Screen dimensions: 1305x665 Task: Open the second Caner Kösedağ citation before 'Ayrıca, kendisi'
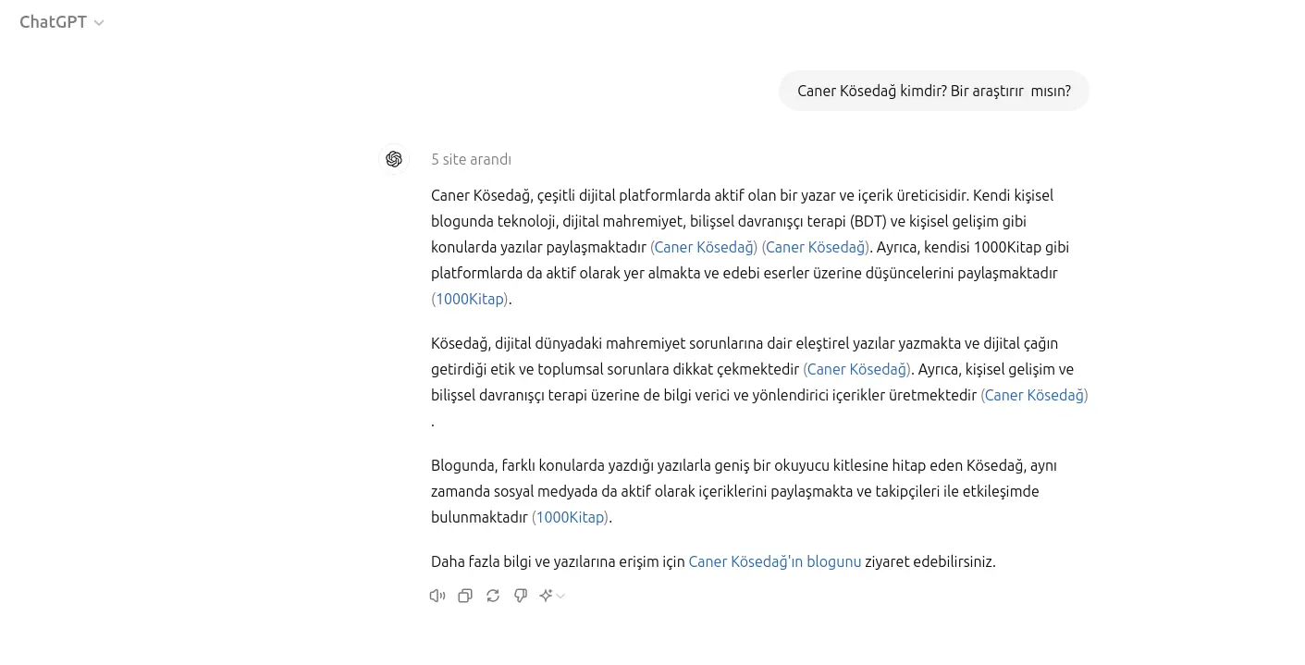pos(816,247)
